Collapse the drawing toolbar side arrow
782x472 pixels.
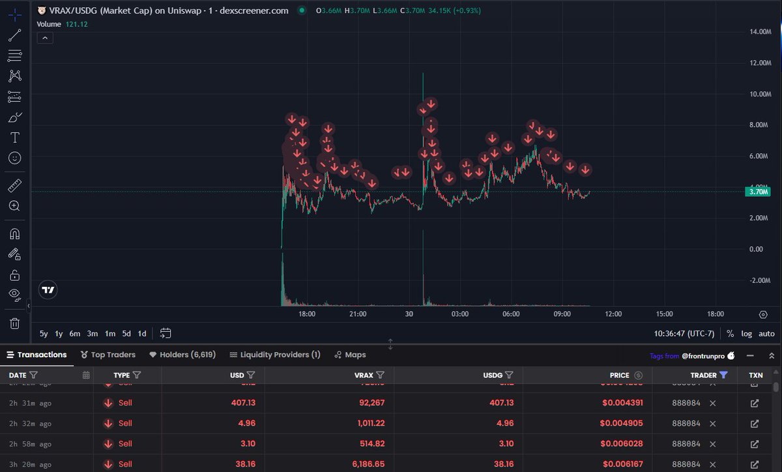[28, 305]
